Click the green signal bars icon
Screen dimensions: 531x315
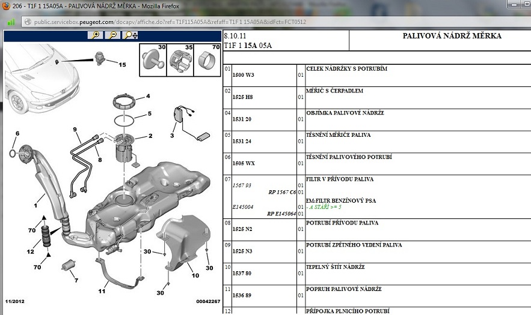click(11, 22)
